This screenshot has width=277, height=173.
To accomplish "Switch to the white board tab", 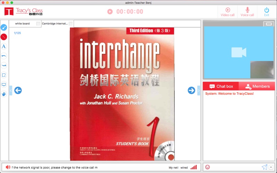I will click(x=23, y=24).
